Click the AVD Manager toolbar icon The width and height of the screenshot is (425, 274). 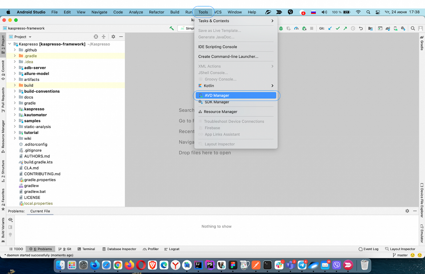[x=395, y=28]
